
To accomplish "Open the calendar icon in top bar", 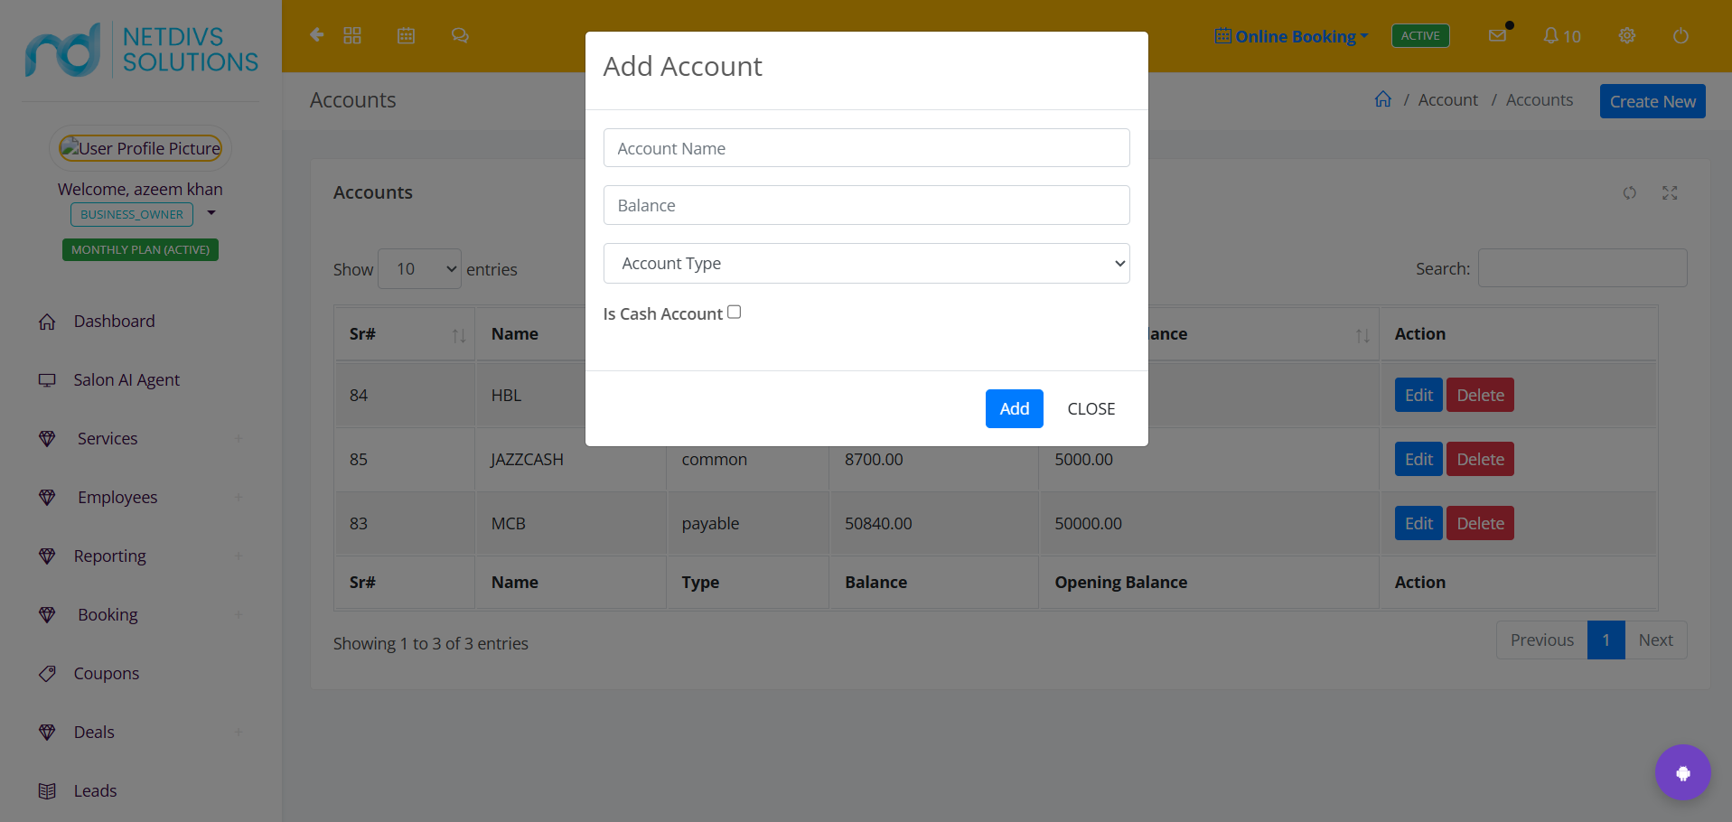I will pos(407,35).
